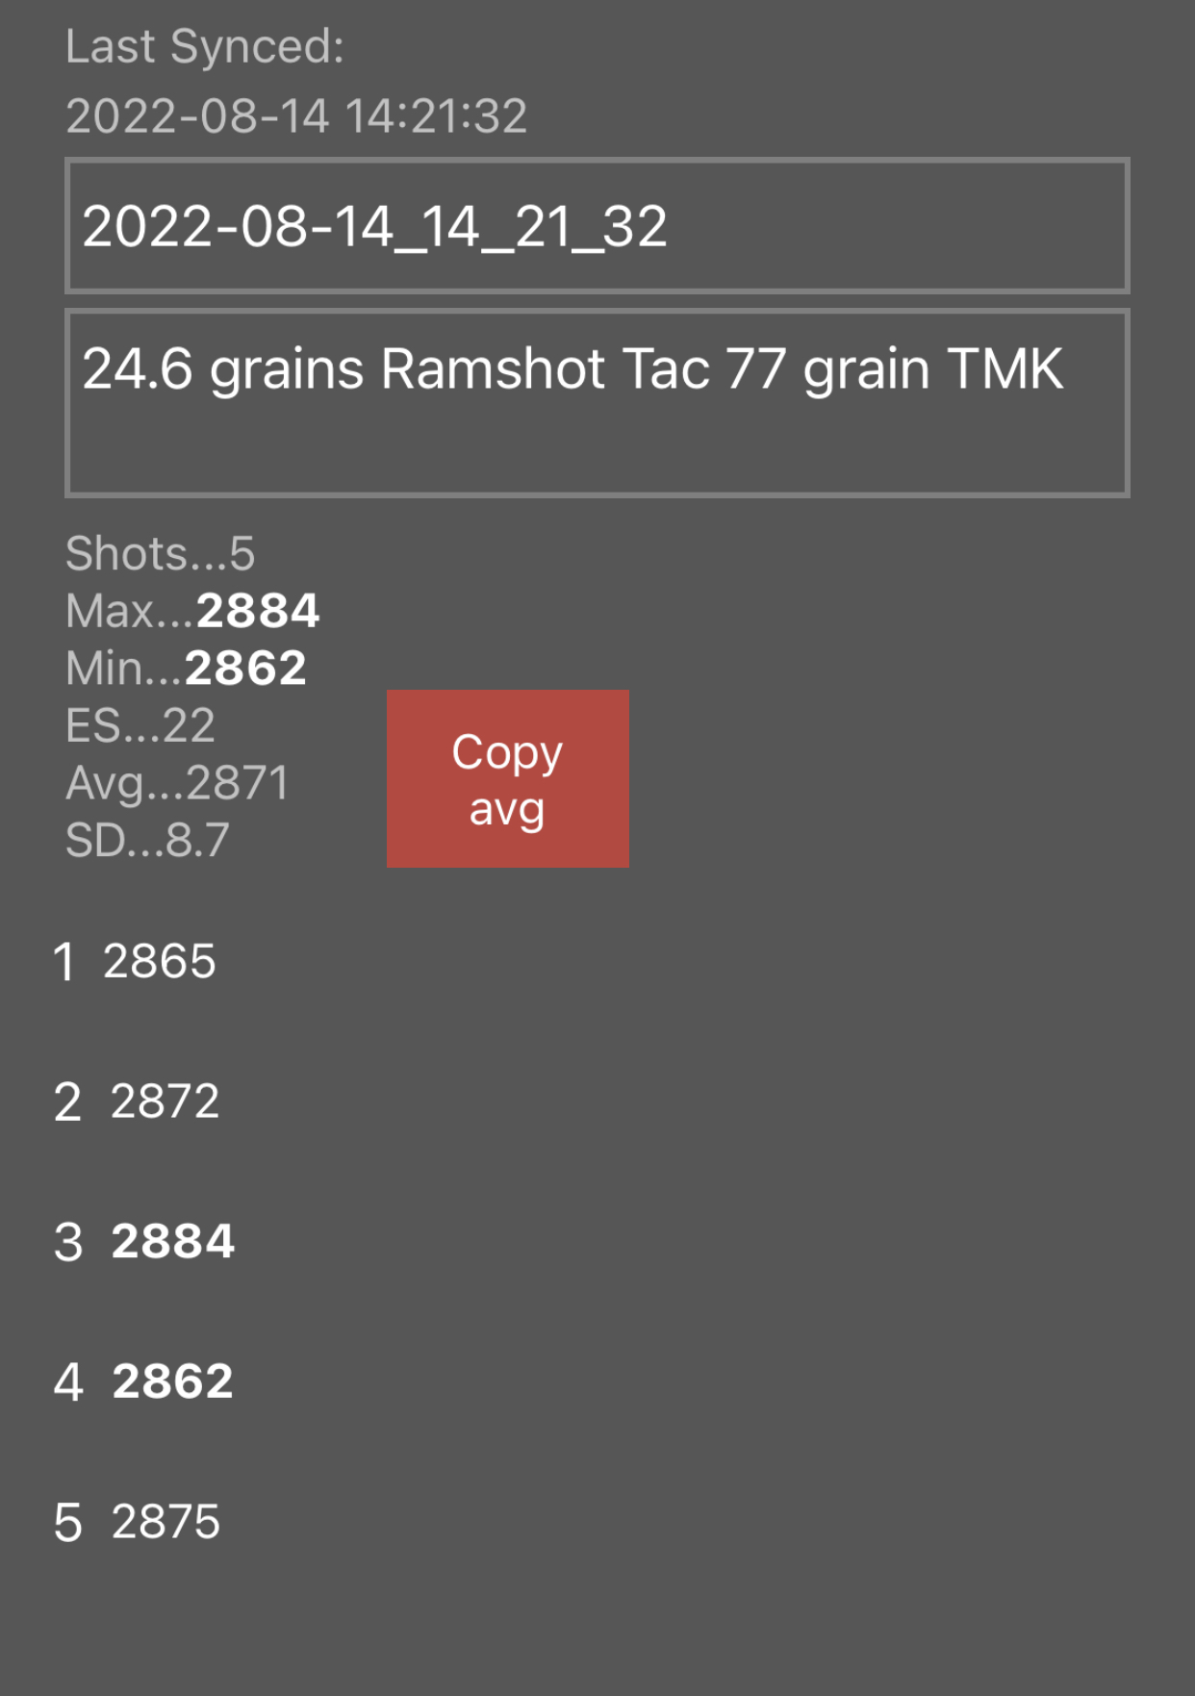Image resolution: width=1195 pixels, height=1696 pixels.
Task: Tap the last synced timestamp 14:21:32
Action: 437,116
